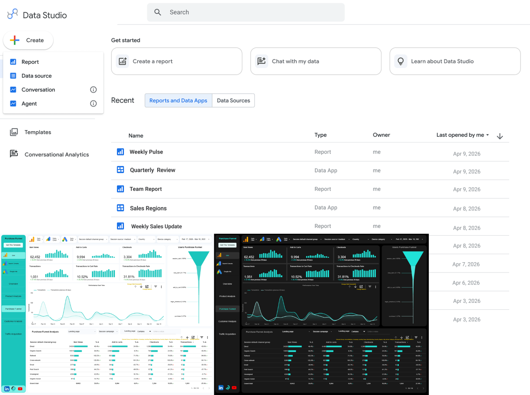Open the Device category filter dropdown
This screenshot has height=395, width=530.
point(167,239)
